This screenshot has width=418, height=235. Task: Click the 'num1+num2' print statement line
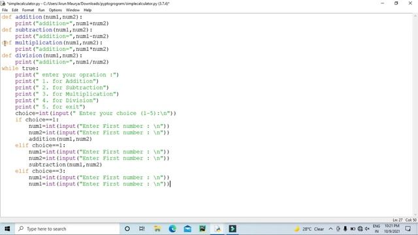point(62,23)
